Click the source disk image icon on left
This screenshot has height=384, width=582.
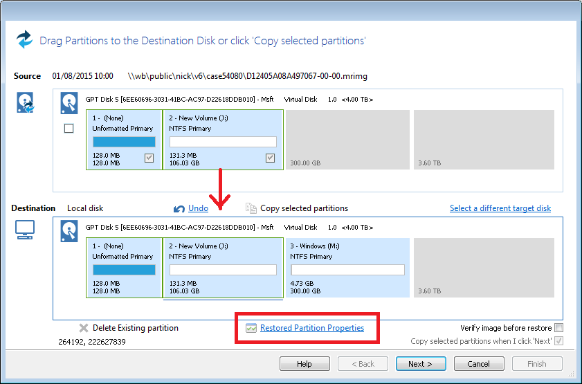(25, 103)
